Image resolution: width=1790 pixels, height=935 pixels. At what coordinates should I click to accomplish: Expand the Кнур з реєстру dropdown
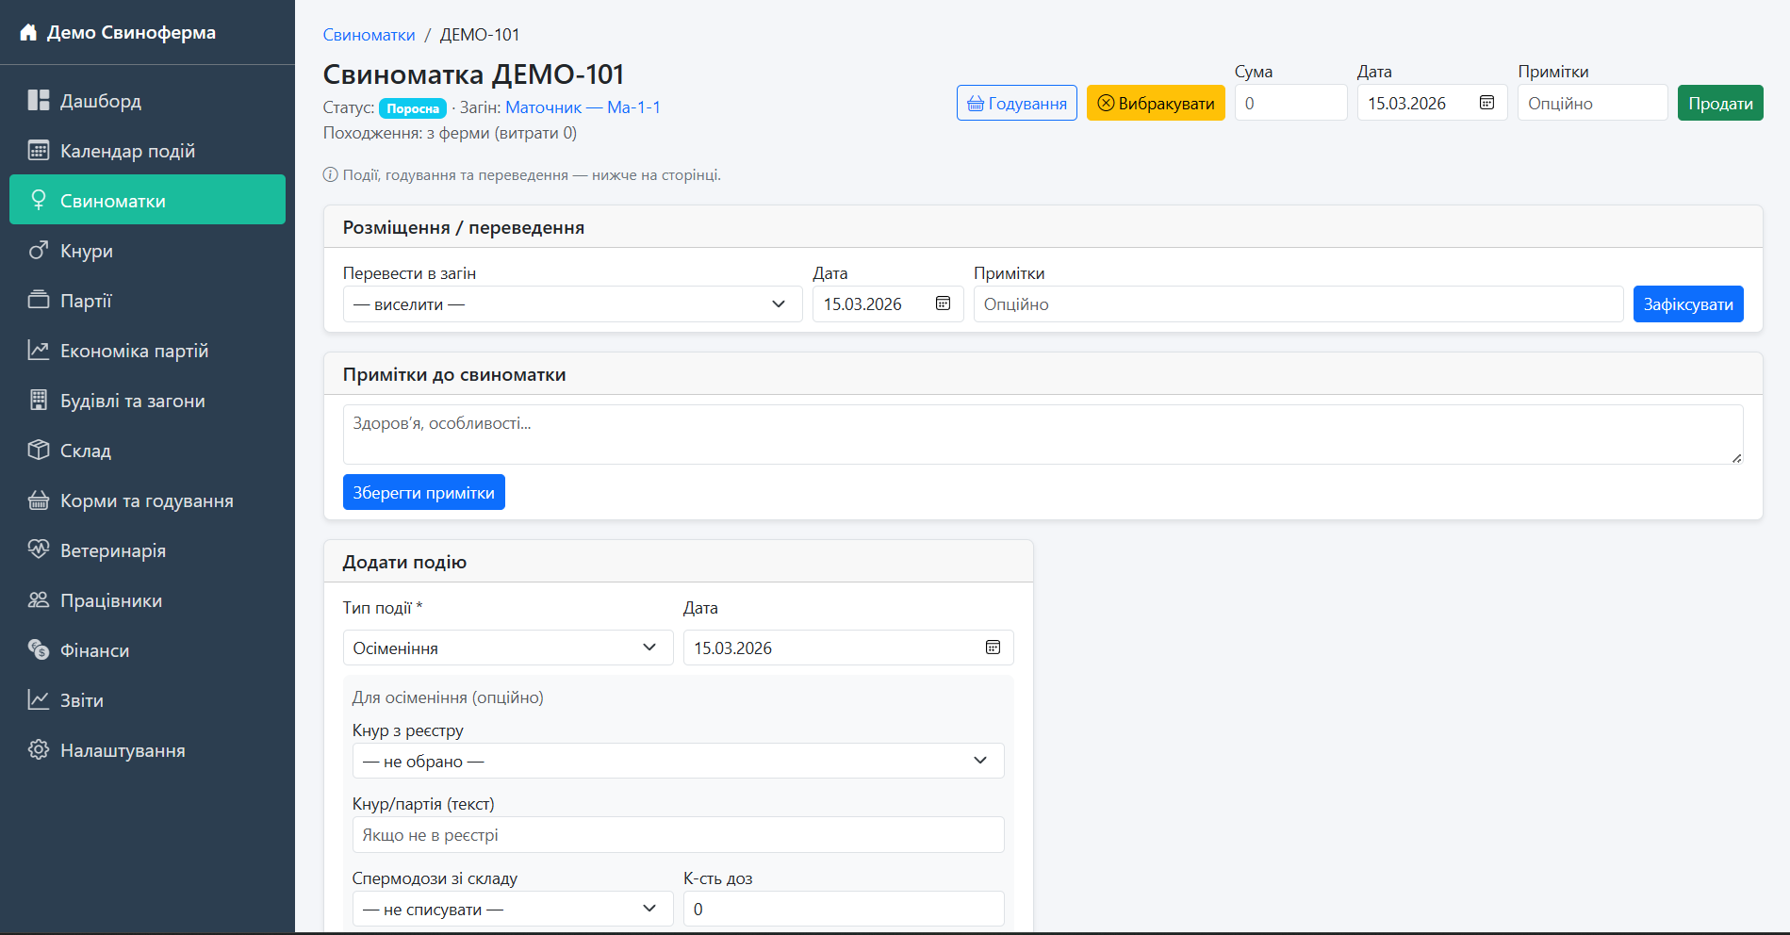677,762
